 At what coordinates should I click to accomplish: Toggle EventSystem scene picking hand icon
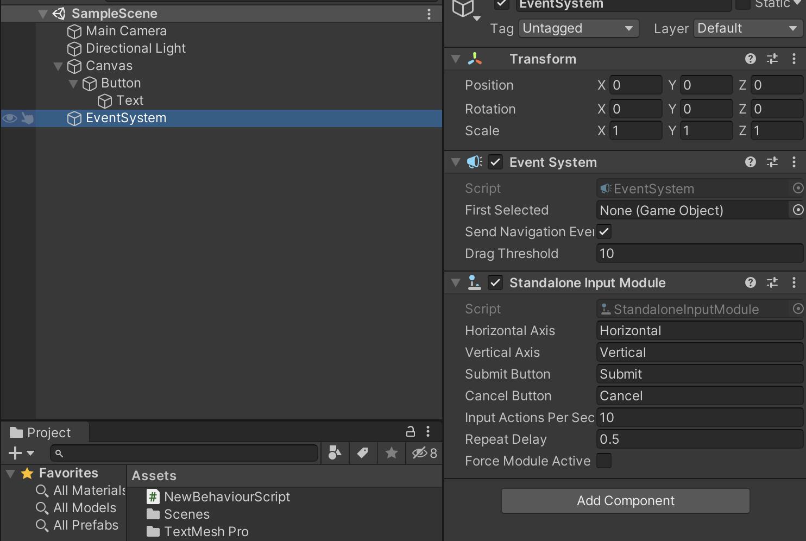pyautogui.click(x=27, y=118)
